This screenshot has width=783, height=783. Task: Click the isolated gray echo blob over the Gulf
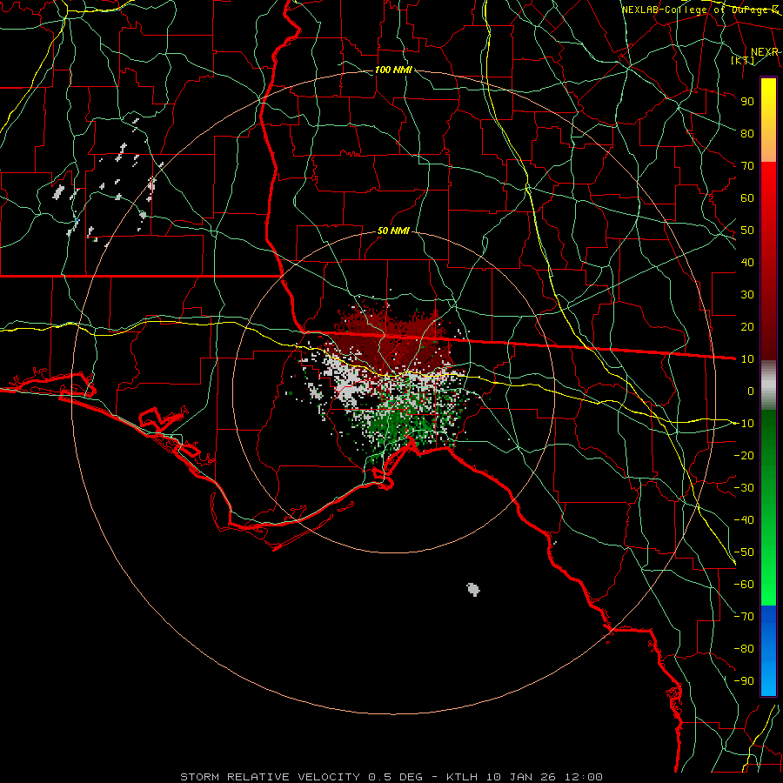coord(473,590)
